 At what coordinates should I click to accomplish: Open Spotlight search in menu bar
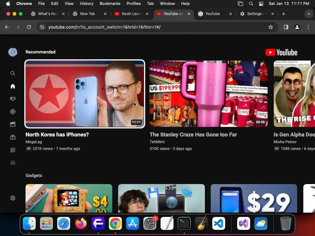(251, 4)
